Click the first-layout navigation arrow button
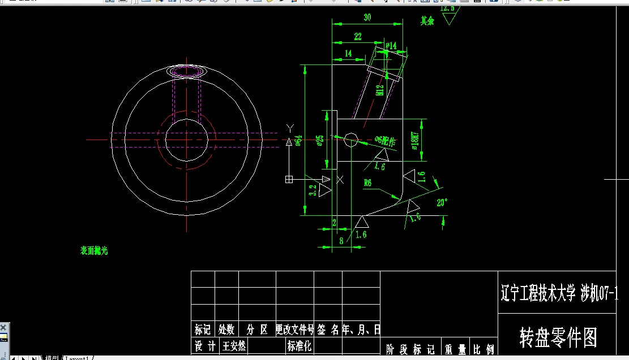The width and height of the screenshot is (629, 360). [14, 357]
